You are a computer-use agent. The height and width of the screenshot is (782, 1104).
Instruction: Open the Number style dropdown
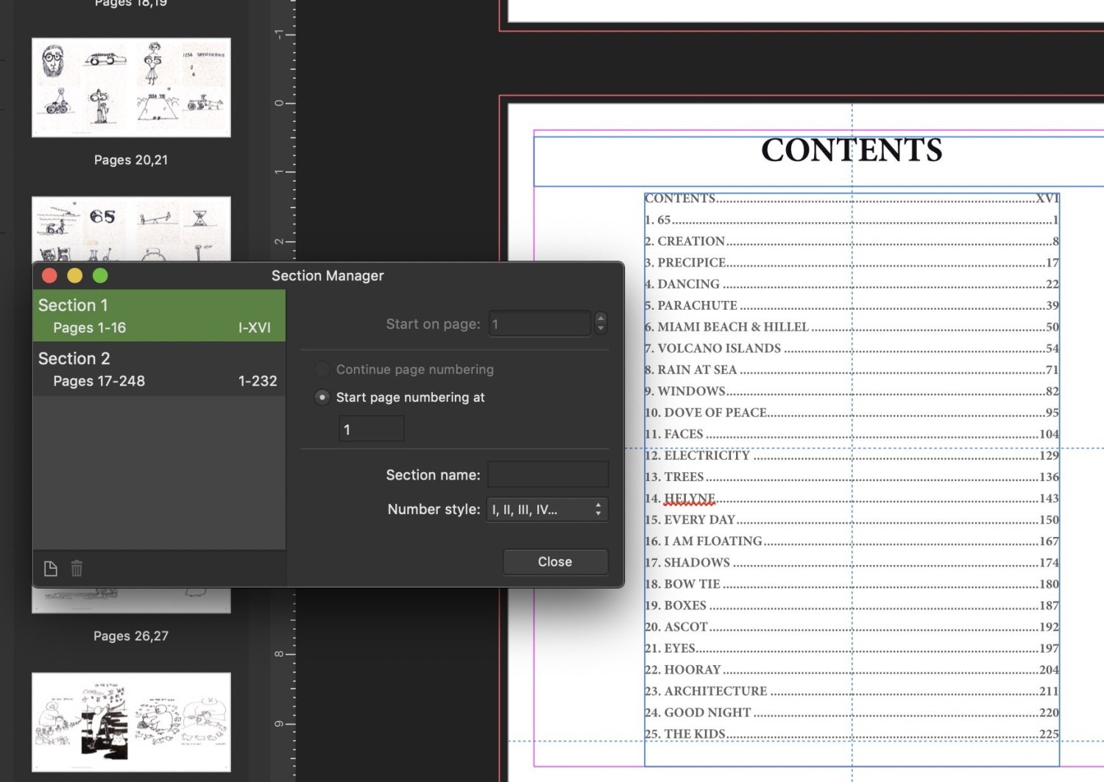(547, 509)
